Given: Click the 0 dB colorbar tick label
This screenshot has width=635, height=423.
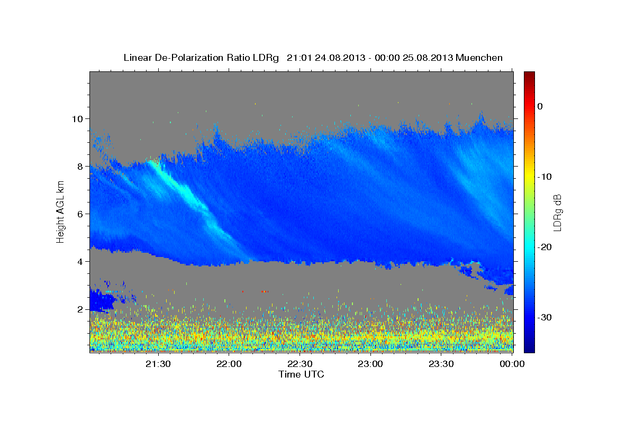Looking at the screenshot, I should click(540, 106).
